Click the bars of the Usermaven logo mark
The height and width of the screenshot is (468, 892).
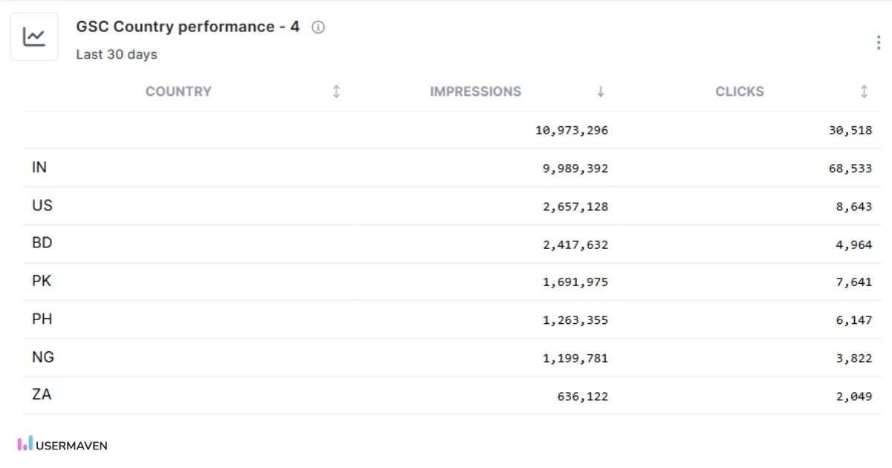[26, 443]
